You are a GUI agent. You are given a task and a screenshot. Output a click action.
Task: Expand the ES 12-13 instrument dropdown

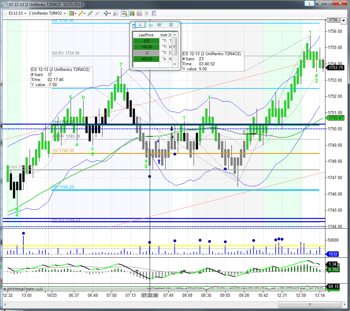25,13
